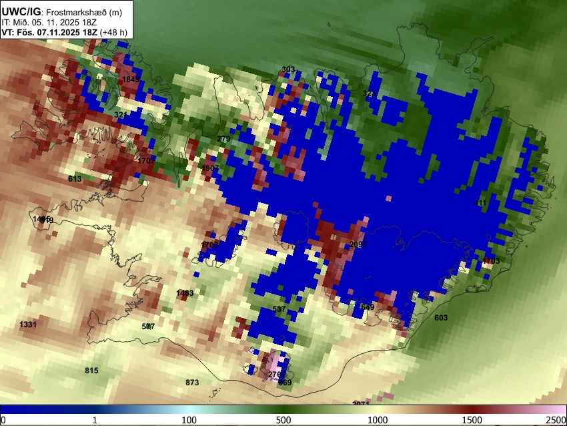
Task: Click the map value 2097
Action: click(x=358, y=244)
